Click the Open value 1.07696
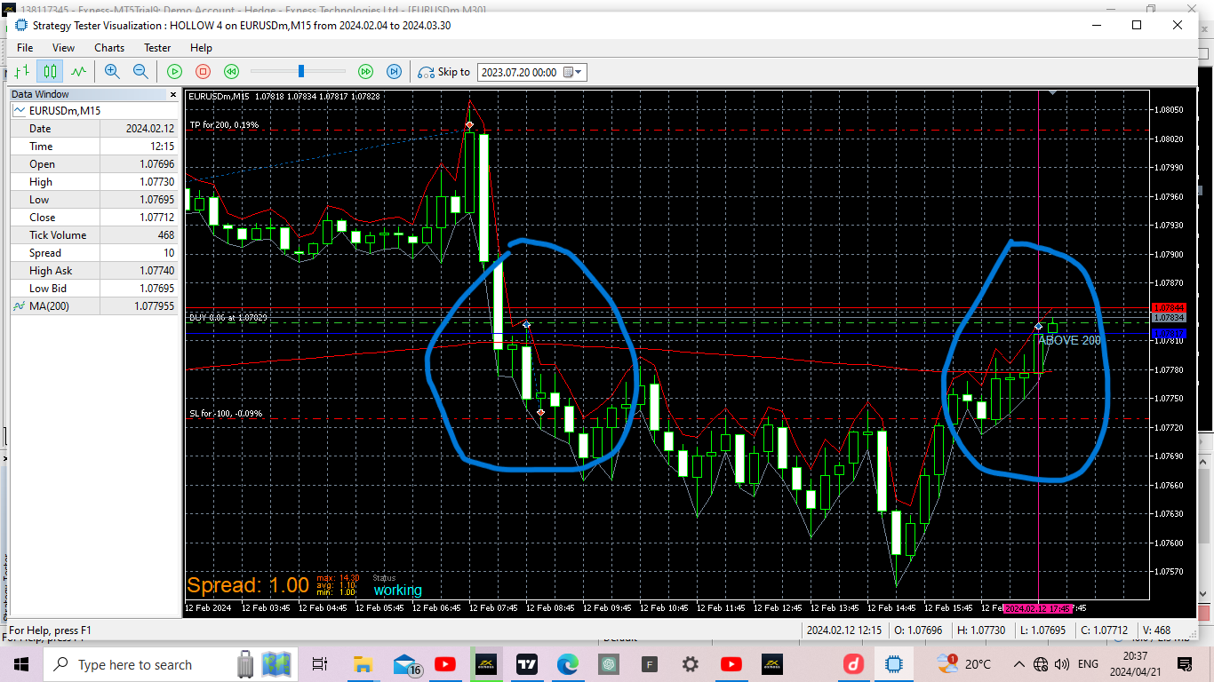 click(x=156, y=164)
